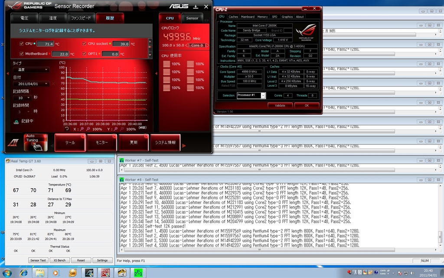The image size is (444, 278).
Task: Click ROG CPU-Z taskbar icon
Action: pos(105,273)
